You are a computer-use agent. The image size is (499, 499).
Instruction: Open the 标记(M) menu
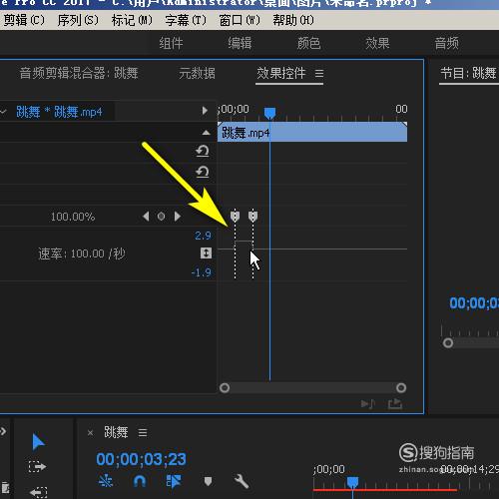pyautogui.click(x=132, y=20)
